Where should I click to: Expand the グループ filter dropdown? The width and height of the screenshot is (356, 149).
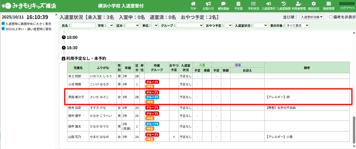(190, 25)
